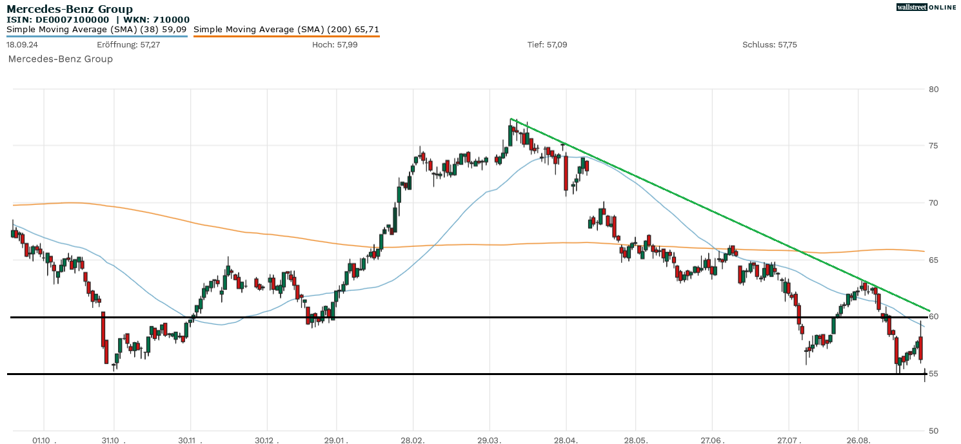The width and height of the screenshot is (961, 444).
Task: Click the 29.03. date axis label
Action: pyautogui.click(x=490, y=440)
